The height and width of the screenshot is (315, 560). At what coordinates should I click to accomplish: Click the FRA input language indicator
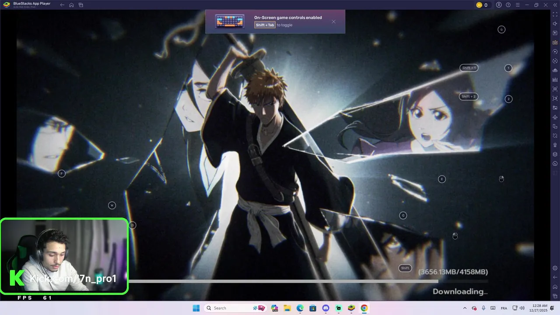coord(504,308)
